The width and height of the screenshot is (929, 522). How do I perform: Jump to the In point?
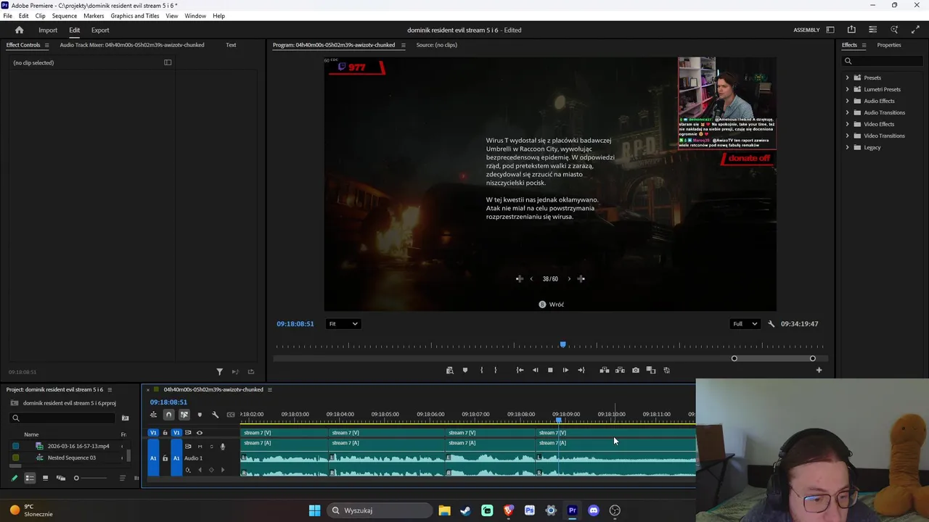point(520,370)
